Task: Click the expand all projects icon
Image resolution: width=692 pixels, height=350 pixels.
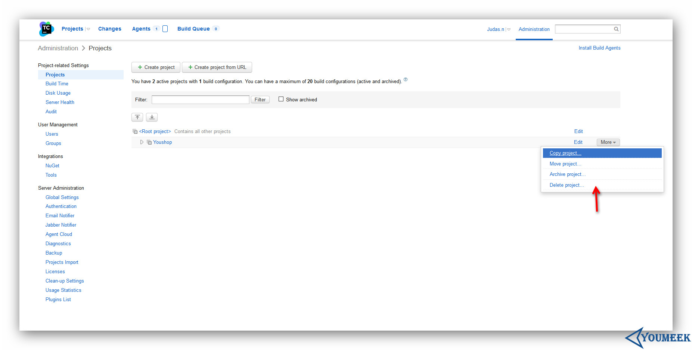Action: (152, 117)
